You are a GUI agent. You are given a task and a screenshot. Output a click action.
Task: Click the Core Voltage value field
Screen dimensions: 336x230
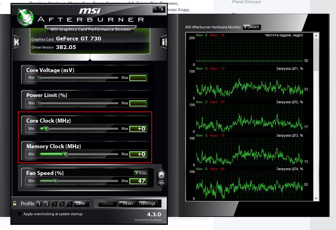click(138, 78)
